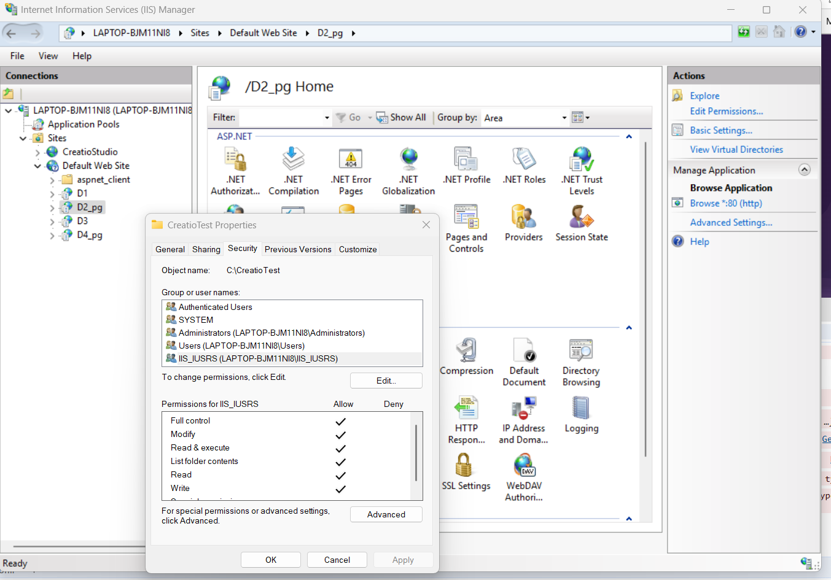Open the Compression feature icon
The height and width of the screenshot is (580, 831).
(x=467, y=357)
